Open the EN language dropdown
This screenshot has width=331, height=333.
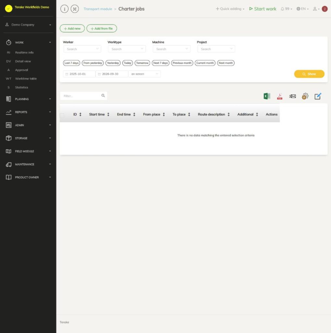coord(302,9)
